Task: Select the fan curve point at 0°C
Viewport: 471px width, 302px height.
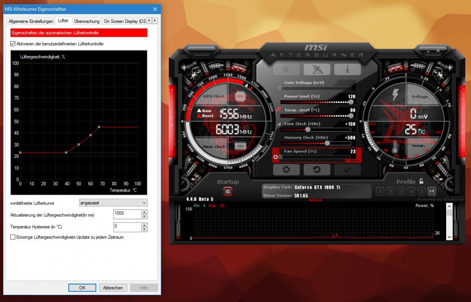Action: 20,152
